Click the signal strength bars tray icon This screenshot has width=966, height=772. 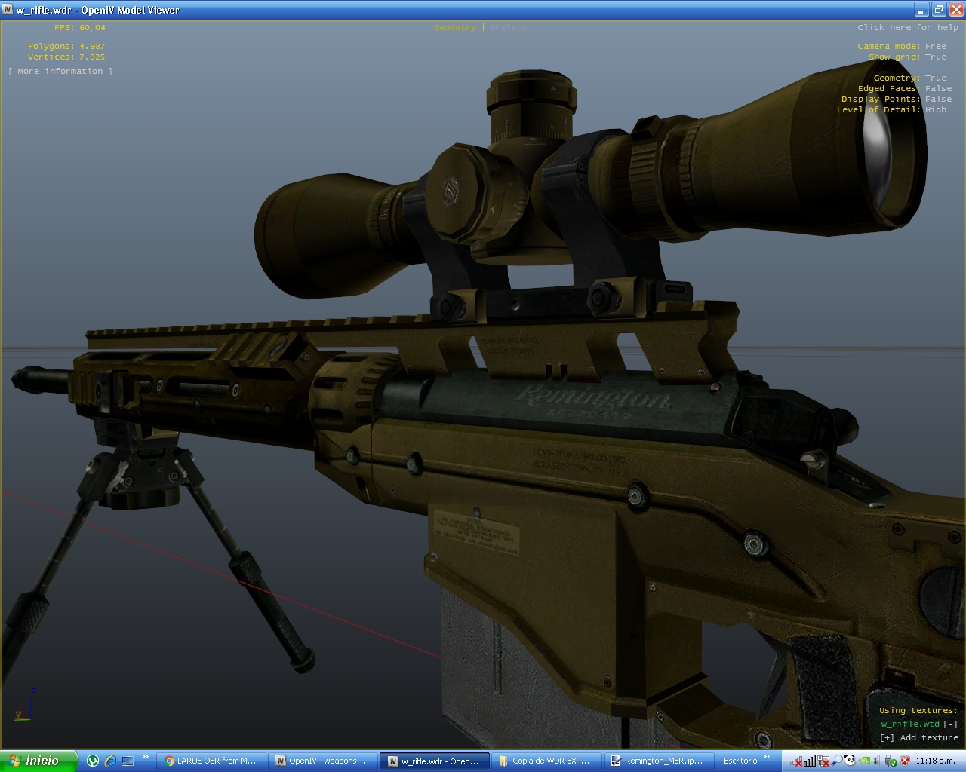[x=810, y=761]
